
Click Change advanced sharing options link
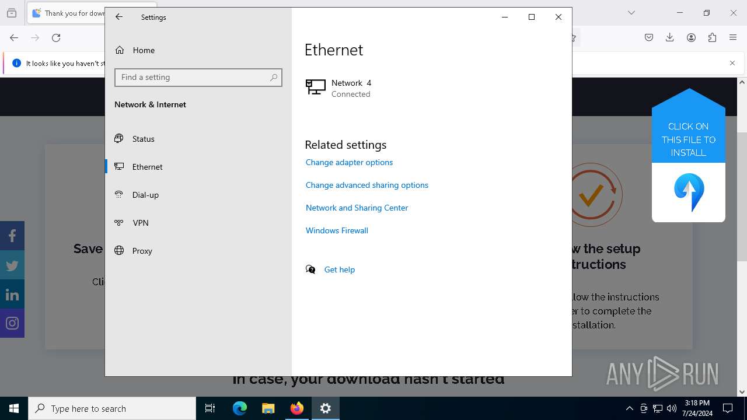(x=367, y=185)
